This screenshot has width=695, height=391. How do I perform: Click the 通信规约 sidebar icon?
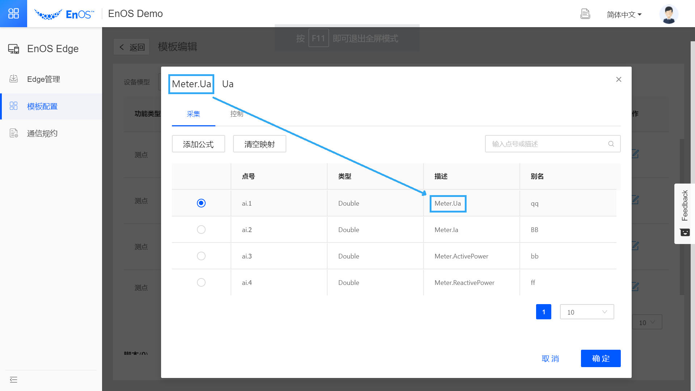coord(13,133)
